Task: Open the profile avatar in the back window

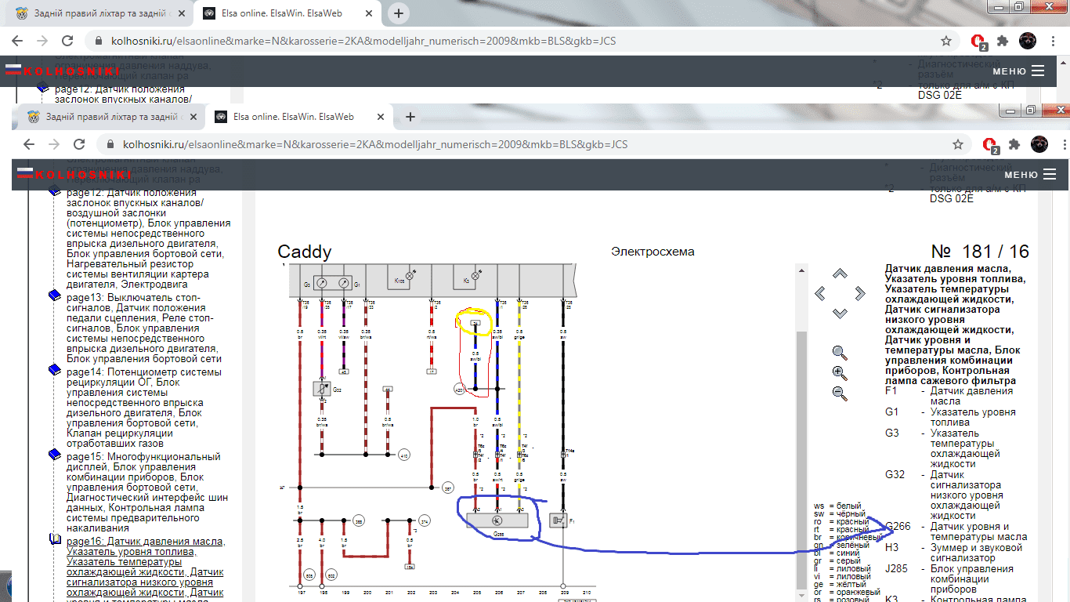Action: [1028, 41]
